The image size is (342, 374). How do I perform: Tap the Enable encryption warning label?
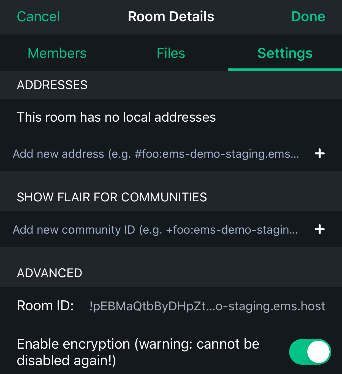pyautogui.click(x=138, y=352)
